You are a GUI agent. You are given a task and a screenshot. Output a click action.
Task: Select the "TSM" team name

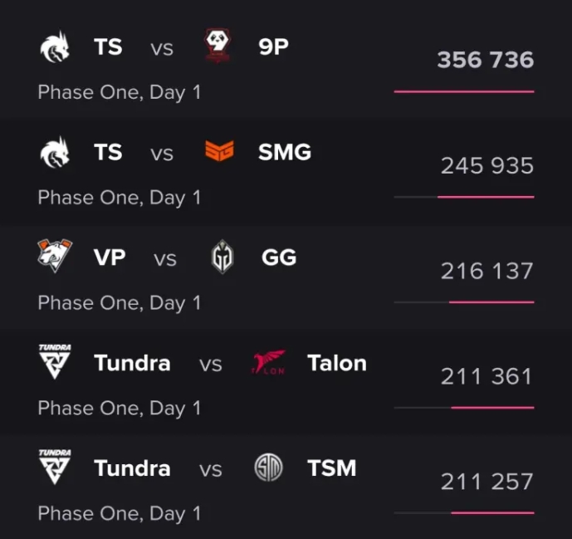tap(331, 468)
